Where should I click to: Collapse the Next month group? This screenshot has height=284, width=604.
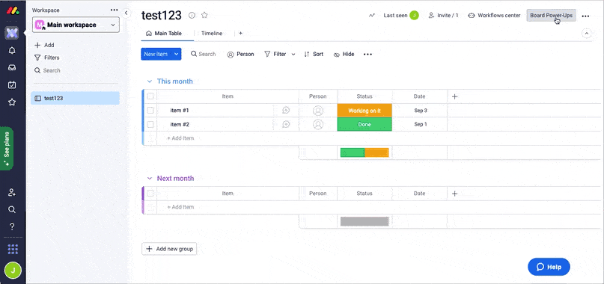[x=150, y=178]
